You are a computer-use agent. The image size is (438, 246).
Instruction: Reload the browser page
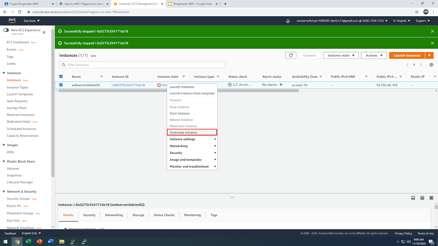click(x=20, y=12)
